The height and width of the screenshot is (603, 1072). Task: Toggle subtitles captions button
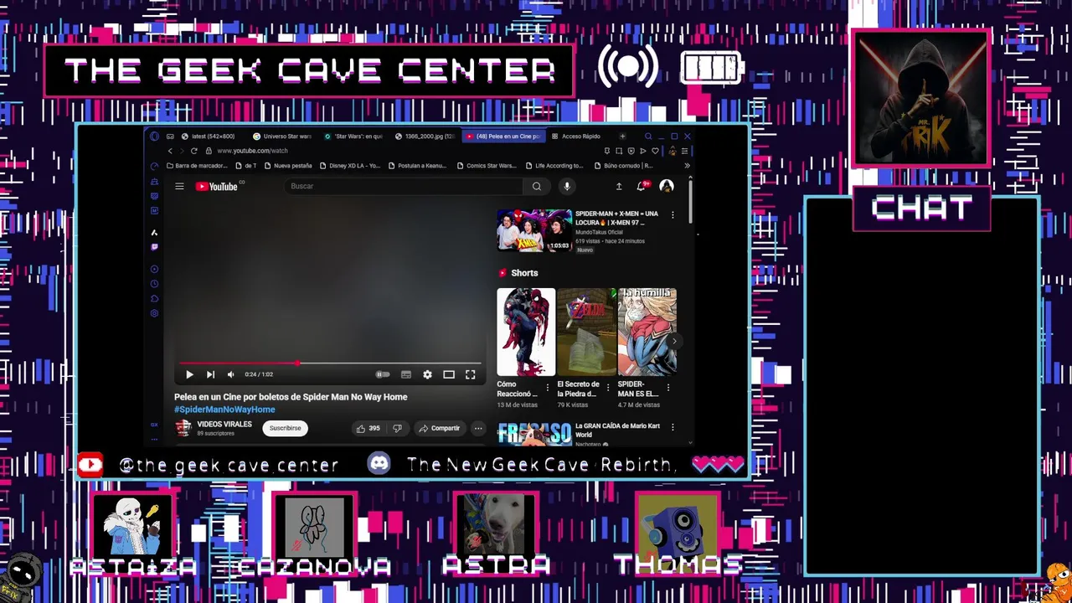pos(406,374)
